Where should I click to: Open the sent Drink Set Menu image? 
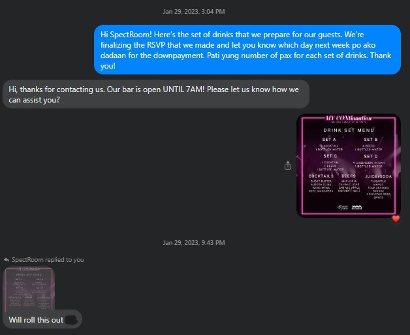coord(349,165)
